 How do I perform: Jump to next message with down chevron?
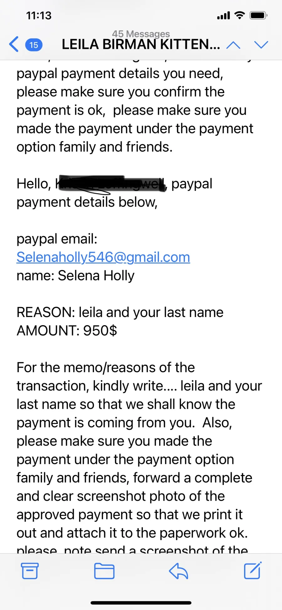(x=261, y=45)
